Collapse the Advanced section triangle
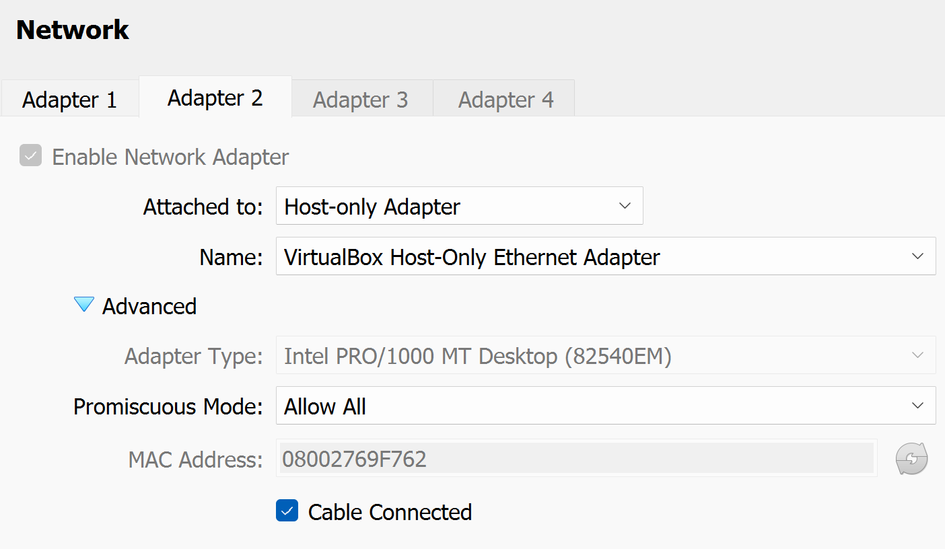945x549 pixels. pos(84,305)
